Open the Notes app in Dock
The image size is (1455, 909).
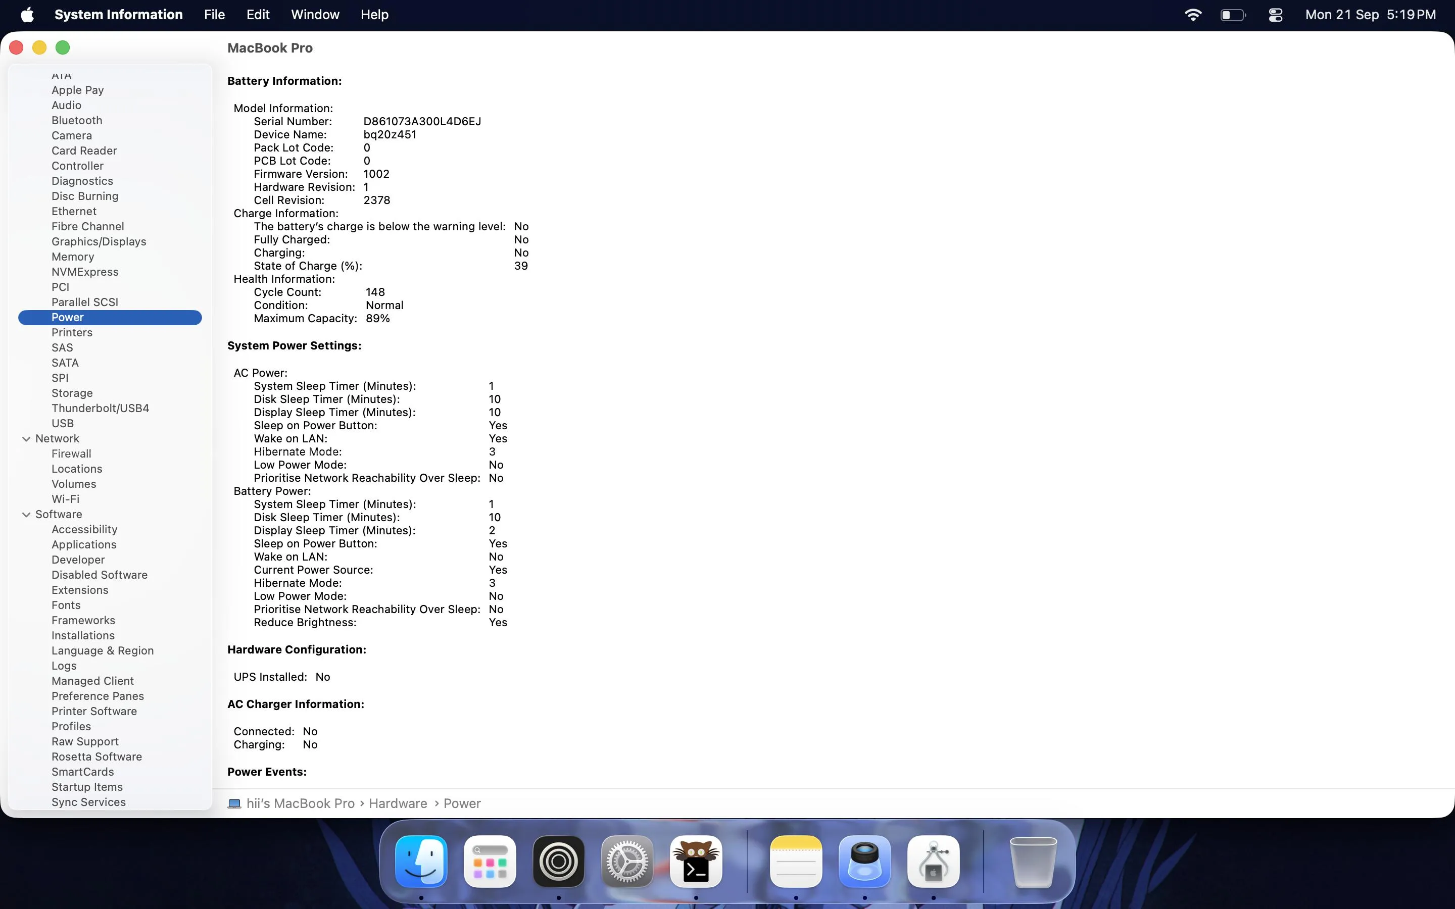coord(796,861)
